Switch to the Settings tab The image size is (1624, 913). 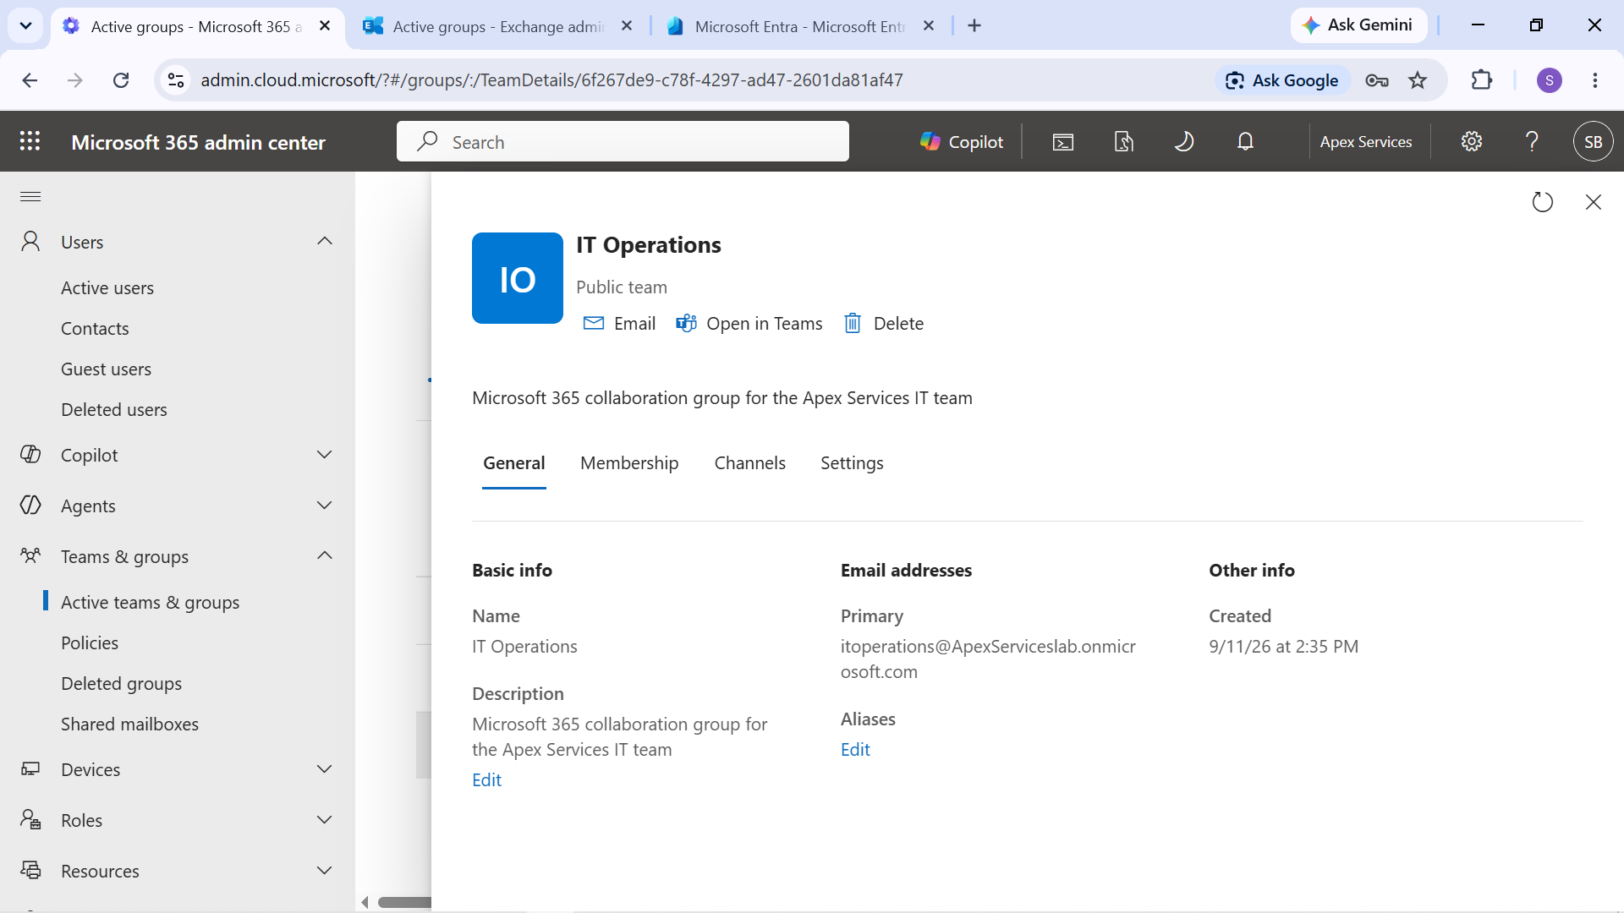(x=852, y=463)
